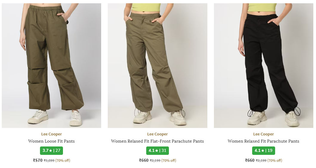
Task: Click the 4.1 star badge with 19 reviews
Action: [x=263, y=151]
